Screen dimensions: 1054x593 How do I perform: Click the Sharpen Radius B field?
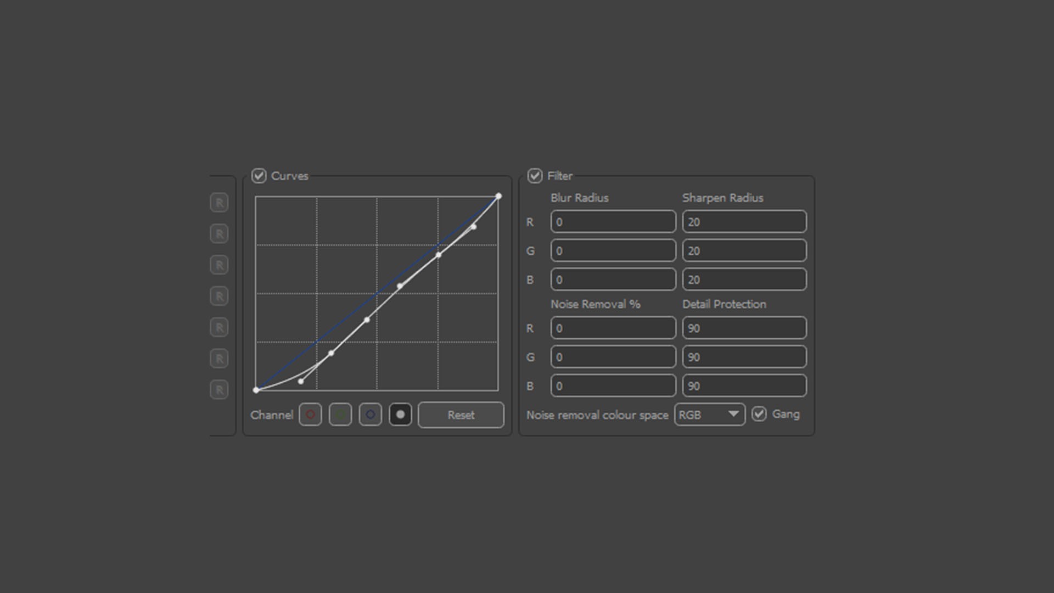pos(744,279)
